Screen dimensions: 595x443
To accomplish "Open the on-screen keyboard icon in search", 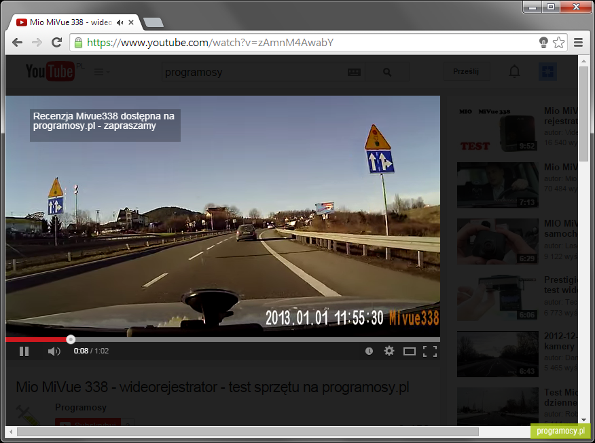I will [x=354, y=72].
